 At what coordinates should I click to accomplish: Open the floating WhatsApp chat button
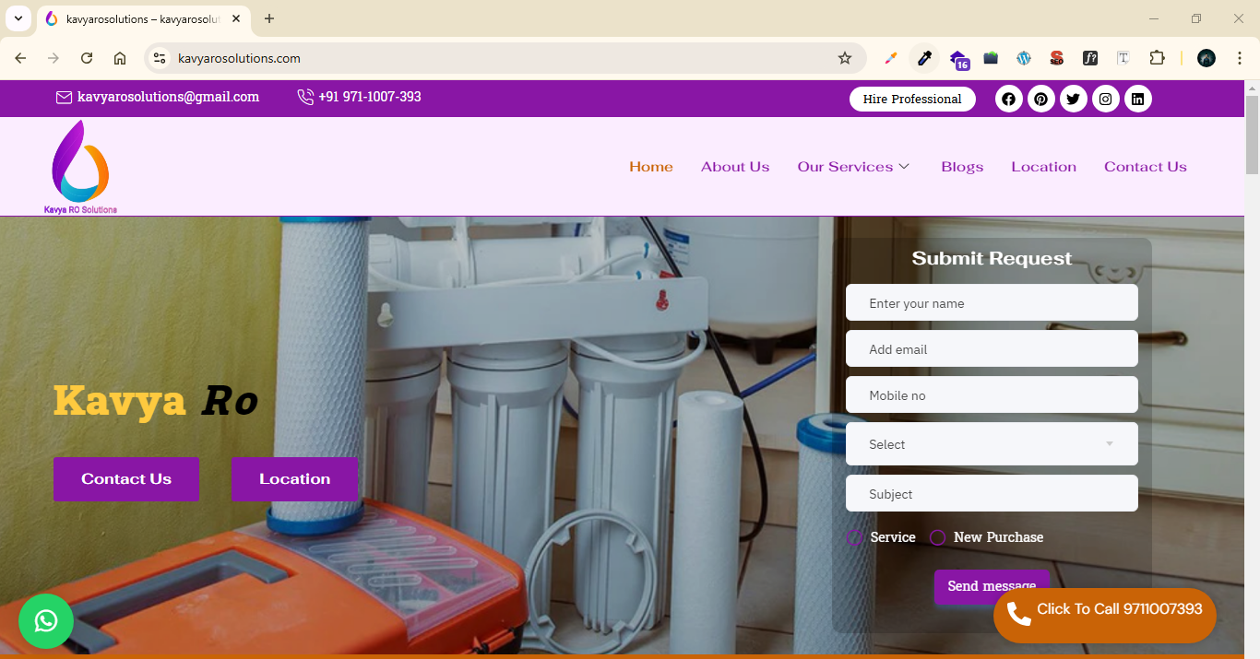(45, 621)
